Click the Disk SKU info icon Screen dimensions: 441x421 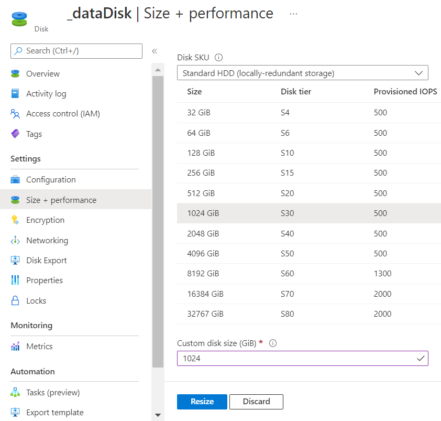point(219,58)
